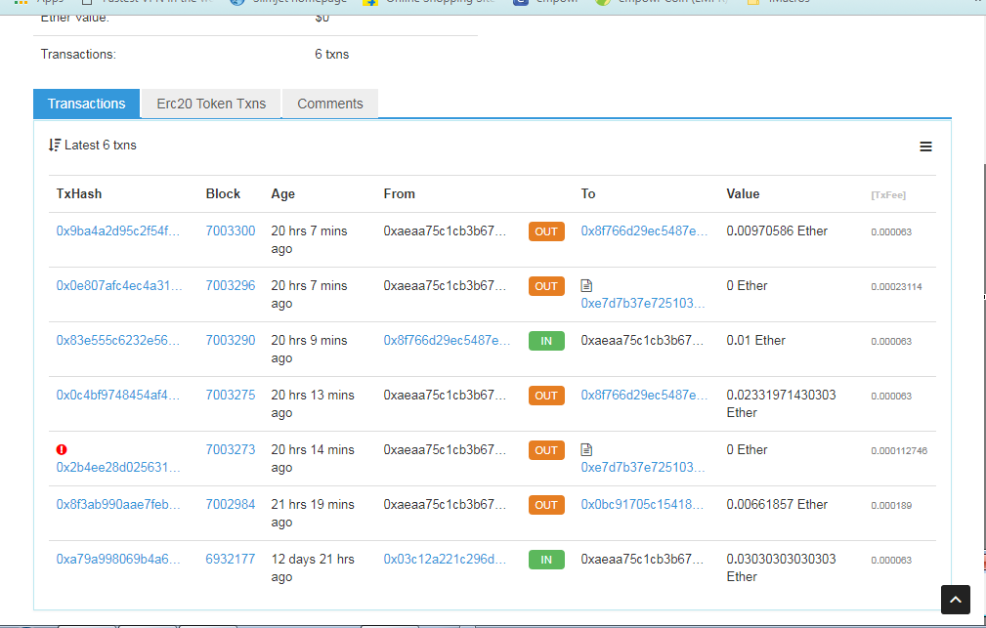Select the value 0.01 Ether
The width and height of the screenshot is (986, 628).
coord(755,340)
